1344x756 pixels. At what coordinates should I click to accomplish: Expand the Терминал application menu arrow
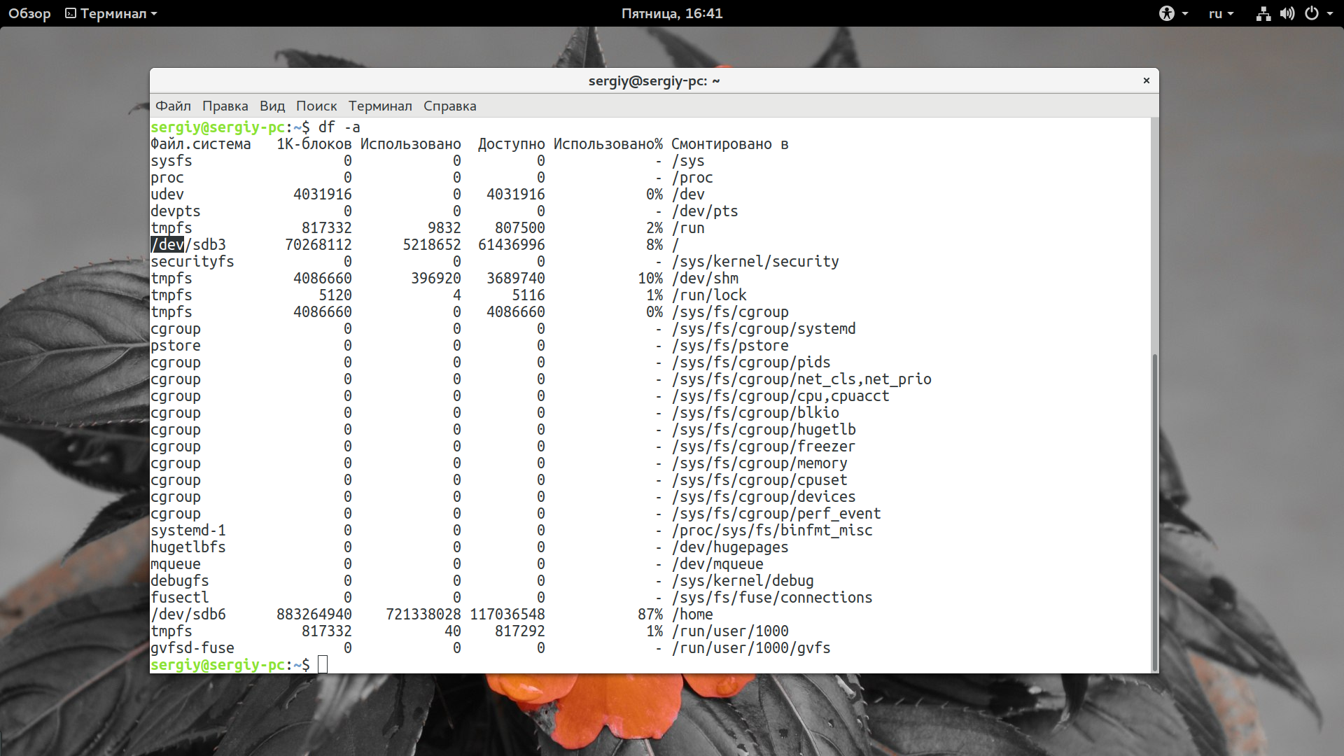154,13
